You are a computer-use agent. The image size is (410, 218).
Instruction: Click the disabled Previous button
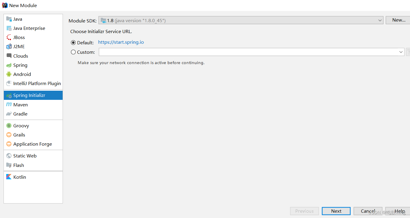(x=304, y=211)
